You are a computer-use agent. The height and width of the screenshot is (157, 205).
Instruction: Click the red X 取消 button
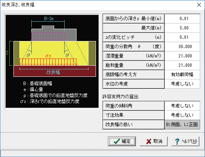pyautogui.click(x=153, y=141)
